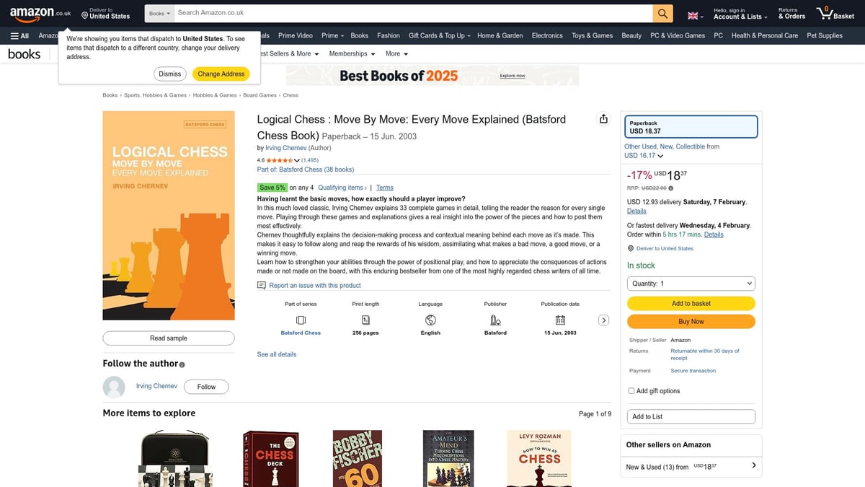Click inside the Amazon search field
This screenshot has width=865, height=487.
click(x=411, y=13)
